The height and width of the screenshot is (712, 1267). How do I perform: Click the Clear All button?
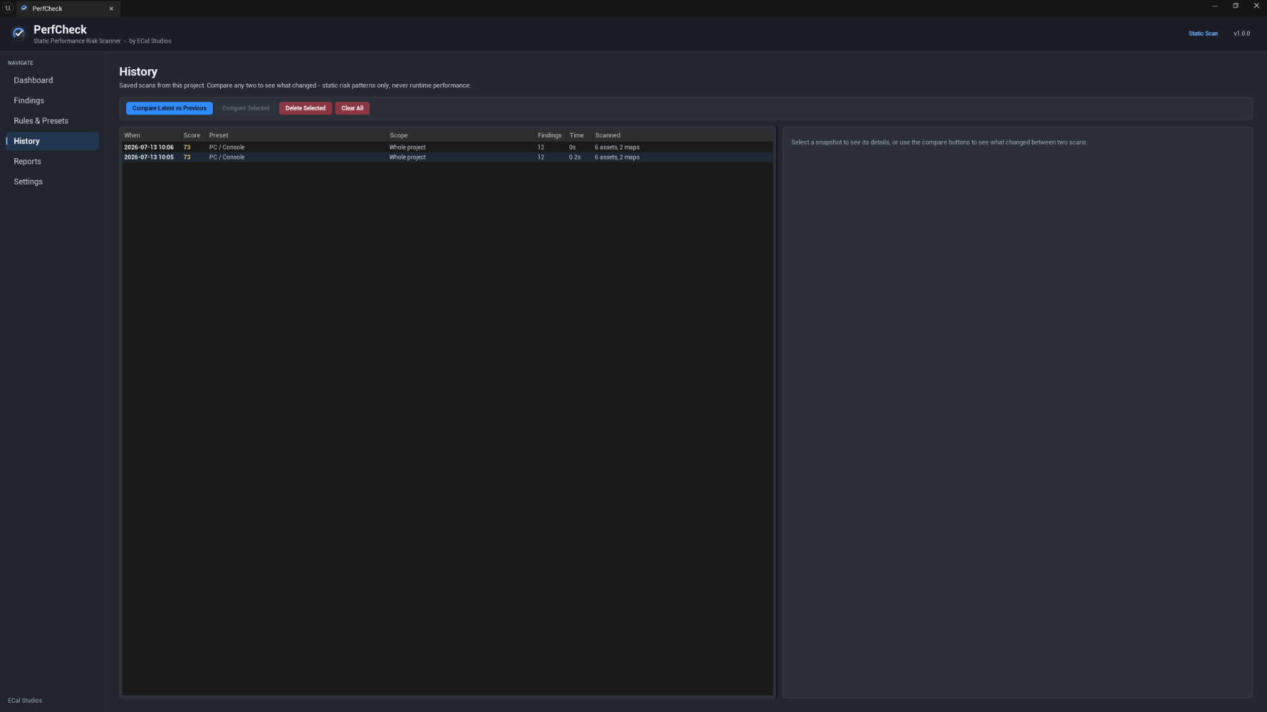pos(352,108)
